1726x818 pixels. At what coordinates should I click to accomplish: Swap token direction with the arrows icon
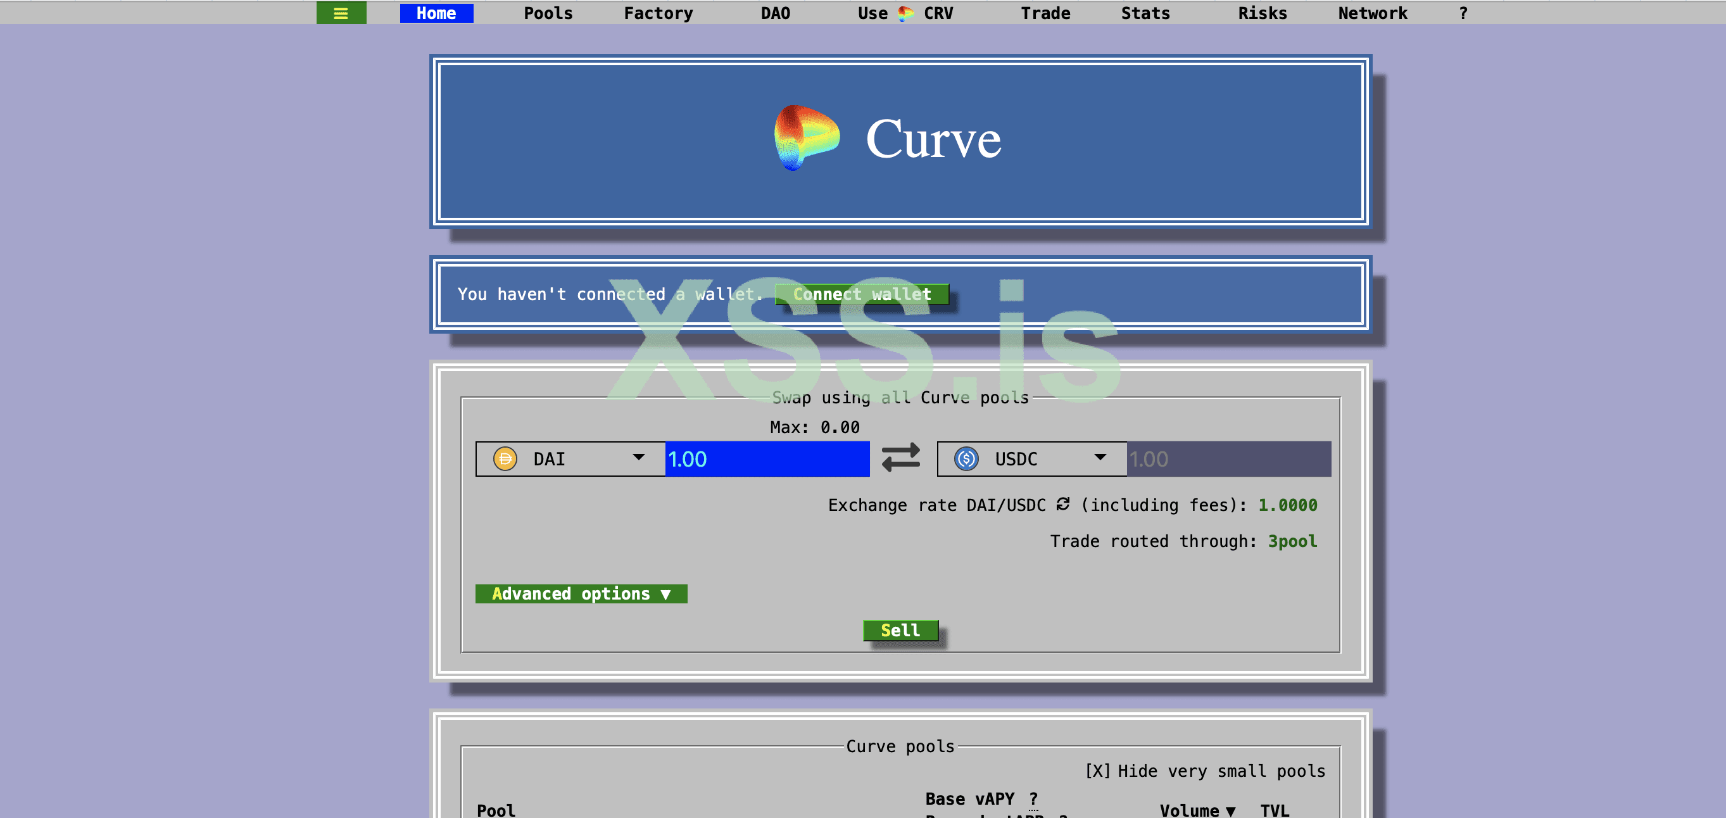[900, 458]
